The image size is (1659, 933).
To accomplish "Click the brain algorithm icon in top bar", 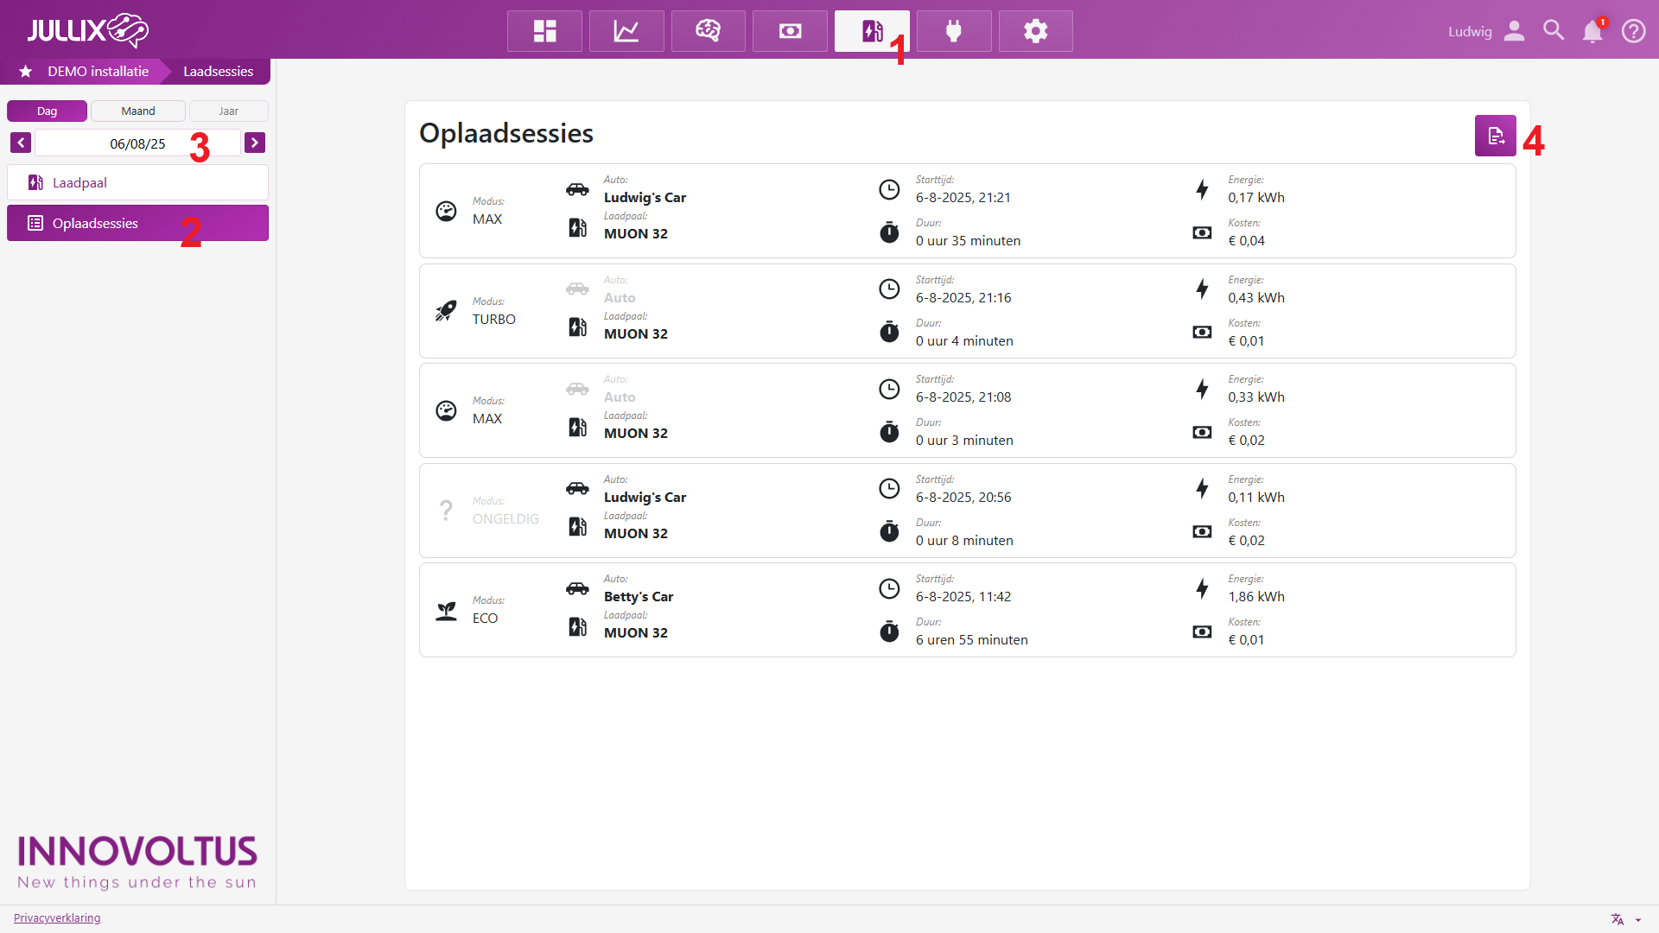I will (x=708, y=31).
